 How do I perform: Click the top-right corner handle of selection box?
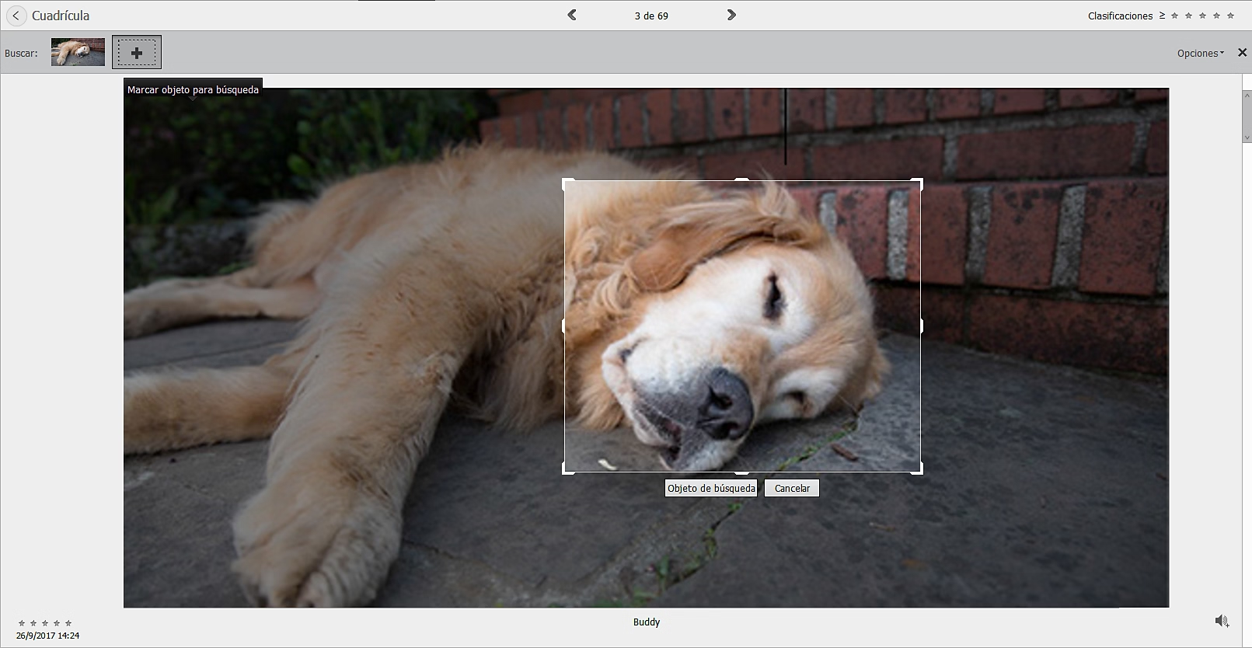(x=920, y=182)
